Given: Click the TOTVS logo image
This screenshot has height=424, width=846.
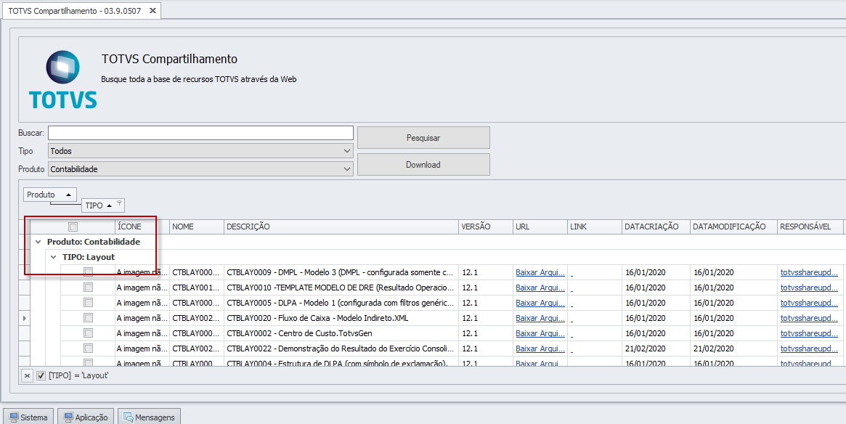Looking at the screenshot, I should coord(62,80).
